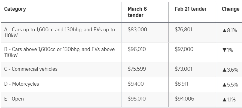Click the $8,911 motorcycles price

click(182, 84)
